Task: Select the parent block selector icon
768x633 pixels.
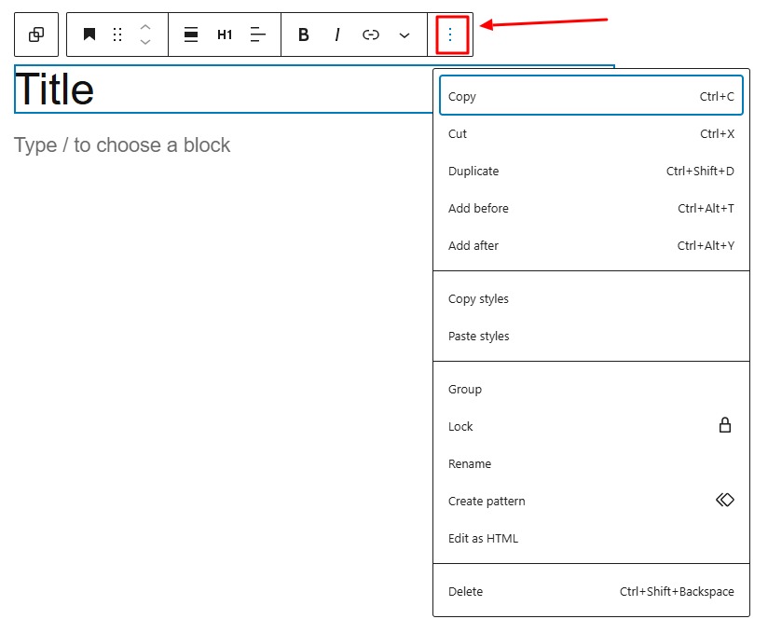Action: click(36, 34)
